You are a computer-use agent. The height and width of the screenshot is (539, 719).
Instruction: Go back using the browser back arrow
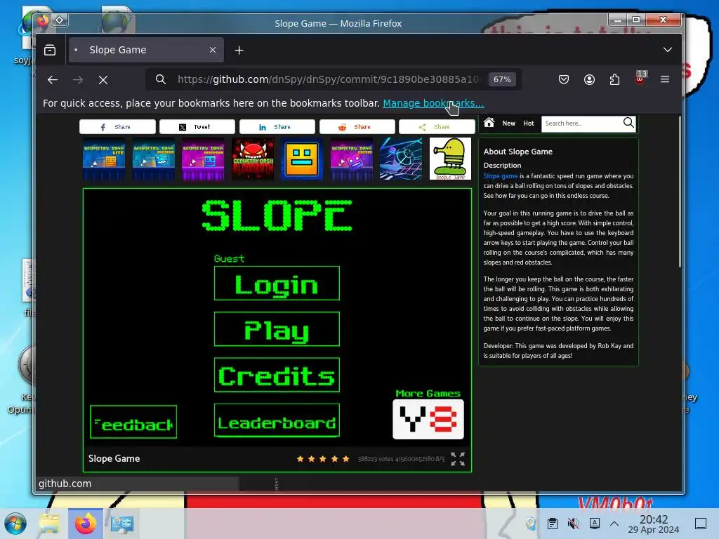coord(53,80)
